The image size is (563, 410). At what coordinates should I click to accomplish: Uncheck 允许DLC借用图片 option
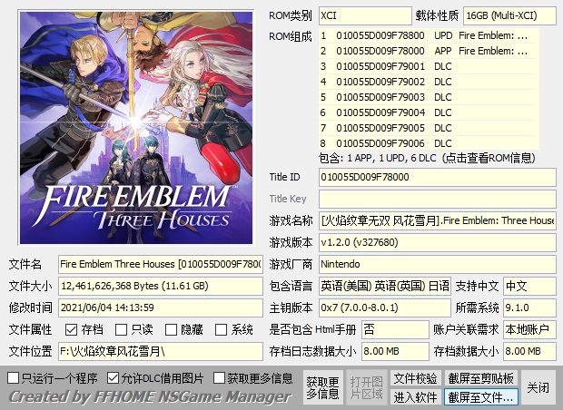click(113, 377)
